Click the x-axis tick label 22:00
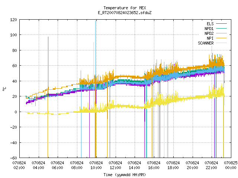 point(211,168)
